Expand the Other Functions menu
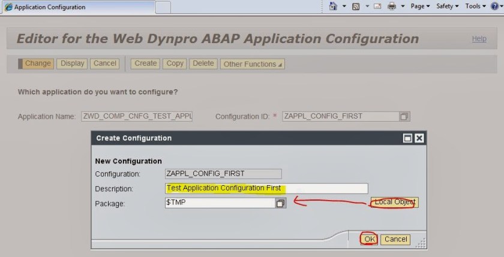The height and width of the screenshot is (257, 504). [253, 64]
